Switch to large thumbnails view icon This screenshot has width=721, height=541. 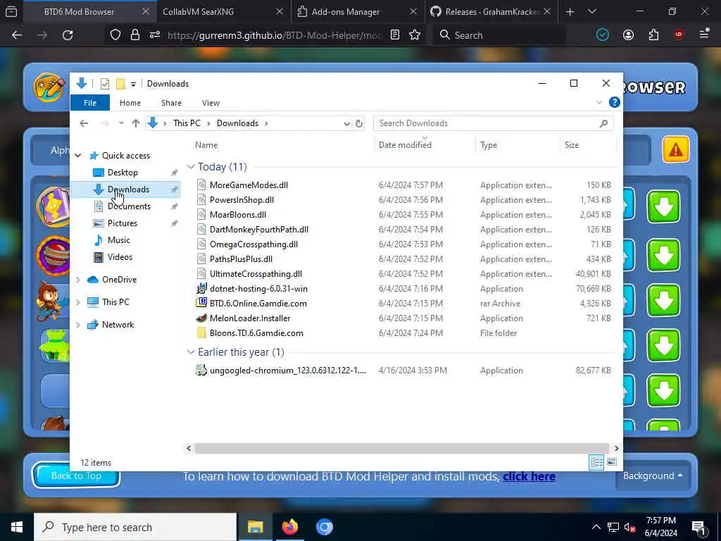coord(612,462)
